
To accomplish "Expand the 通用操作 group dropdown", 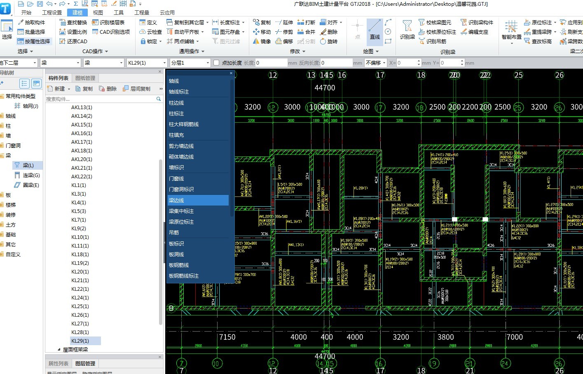I will (x=192, y=51).
